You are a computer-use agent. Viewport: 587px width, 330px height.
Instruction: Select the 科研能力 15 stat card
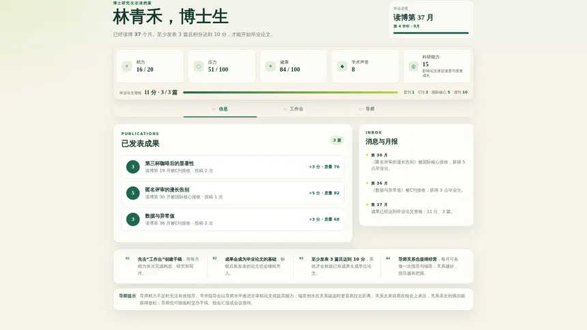tap(437, 66)
